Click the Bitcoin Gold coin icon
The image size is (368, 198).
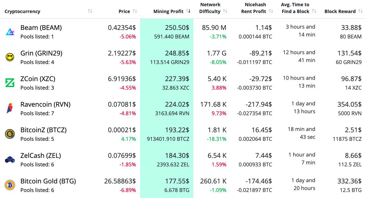tap(10, 185)
